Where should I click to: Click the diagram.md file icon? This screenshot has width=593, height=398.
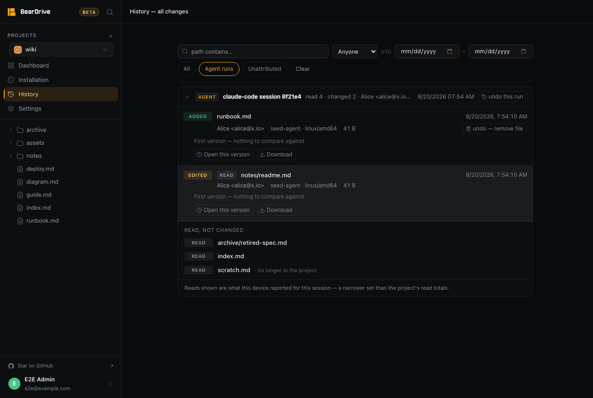click(x=20, y=182)
